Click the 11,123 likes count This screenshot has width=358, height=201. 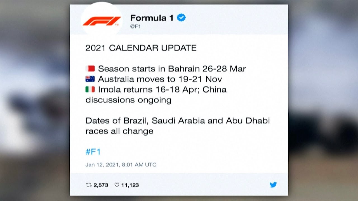pos(130,185)
